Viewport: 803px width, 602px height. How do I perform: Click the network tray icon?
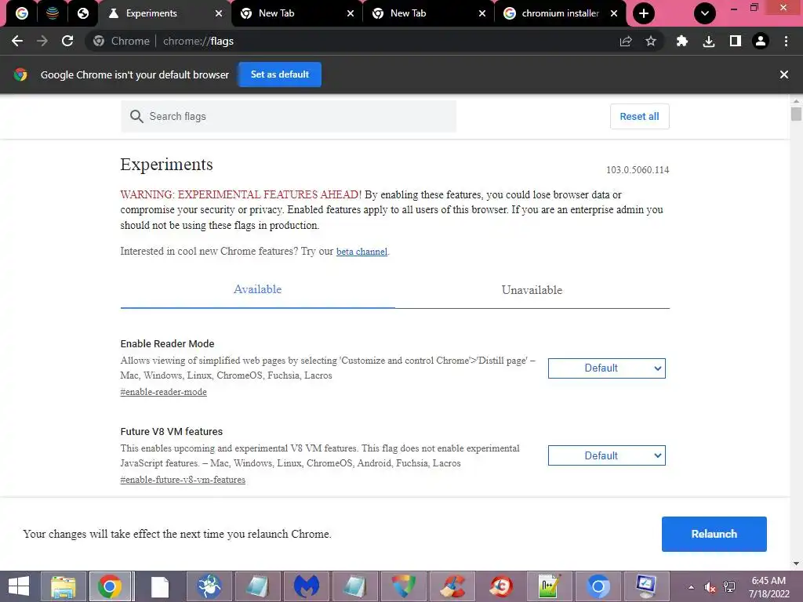tap(729, 587)
